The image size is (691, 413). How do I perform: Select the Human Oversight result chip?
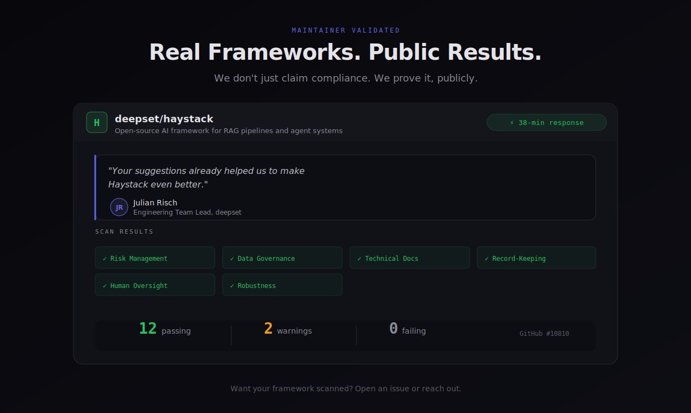(155, 285)
